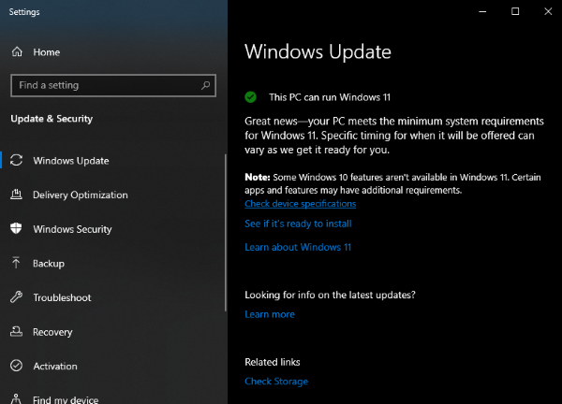Minimize the Settings window
Viewport: 562px width, 404px height.
482,11
